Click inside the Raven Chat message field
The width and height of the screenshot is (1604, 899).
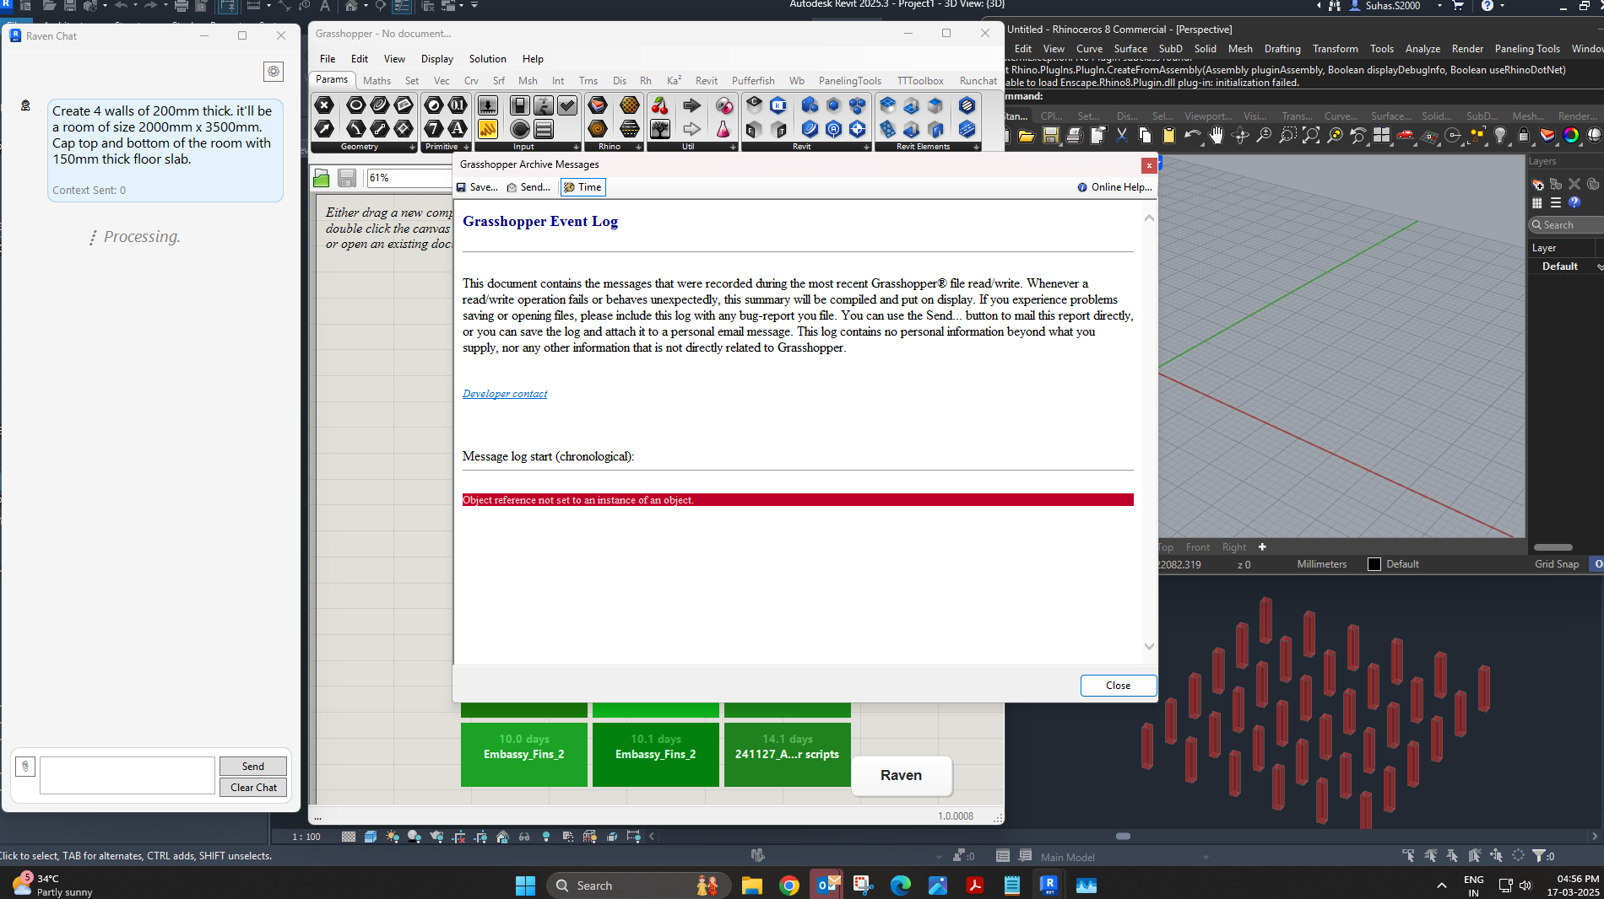click(x=127, y=775)
